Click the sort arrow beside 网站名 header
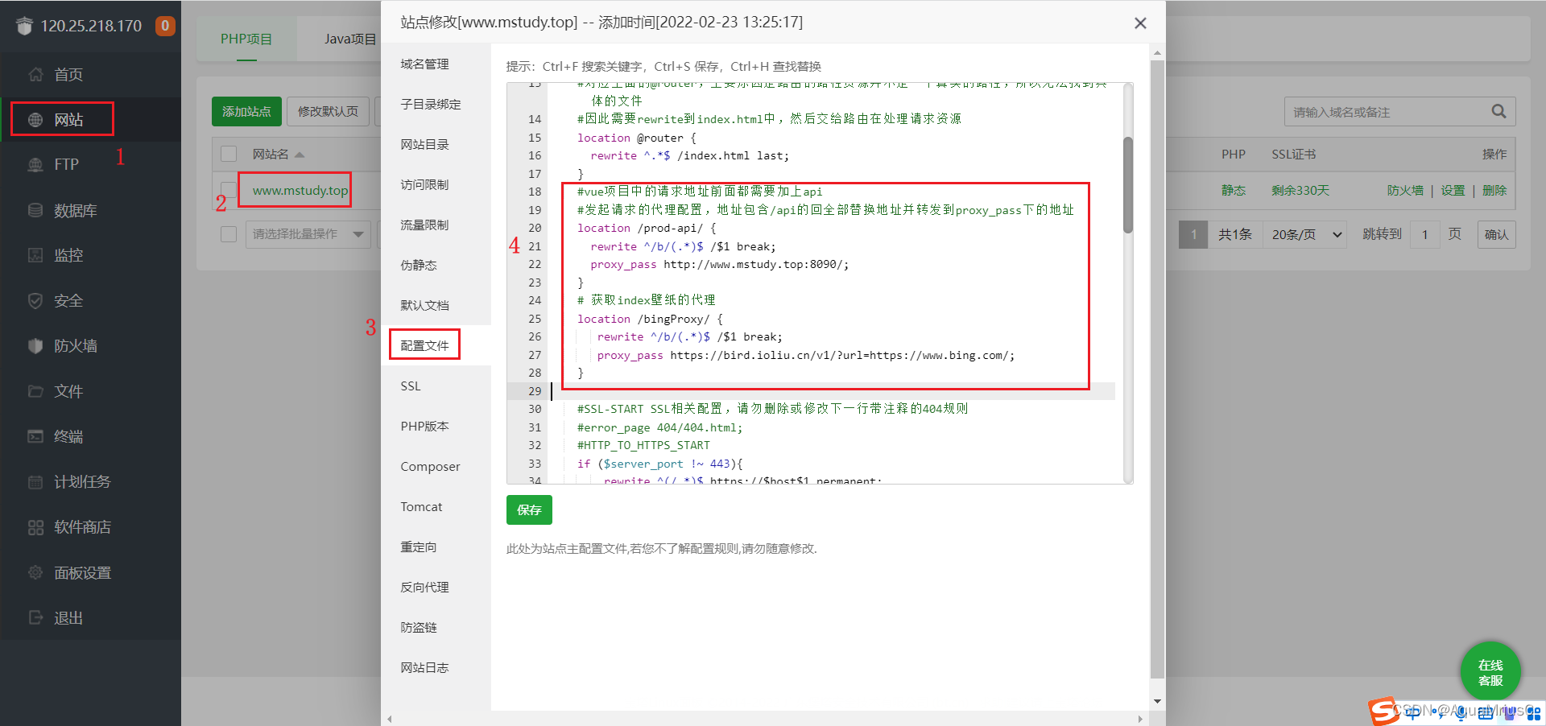Screen dimensions: 1546x726 (300, 155)
